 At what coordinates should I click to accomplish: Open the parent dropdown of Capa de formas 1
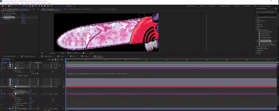(58, 109)
